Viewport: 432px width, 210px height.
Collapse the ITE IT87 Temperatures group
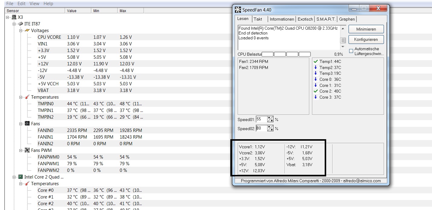coord(21,97)
